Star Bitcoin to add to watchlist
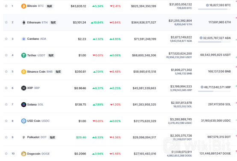The image size is (237, 161). click(x=6, y=6)
